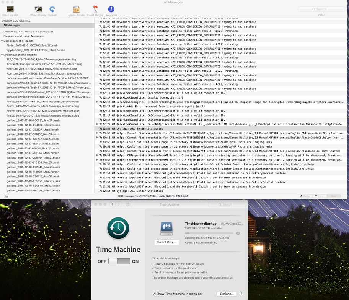Reload the log with the Reload icon

[x=52, y=9]
